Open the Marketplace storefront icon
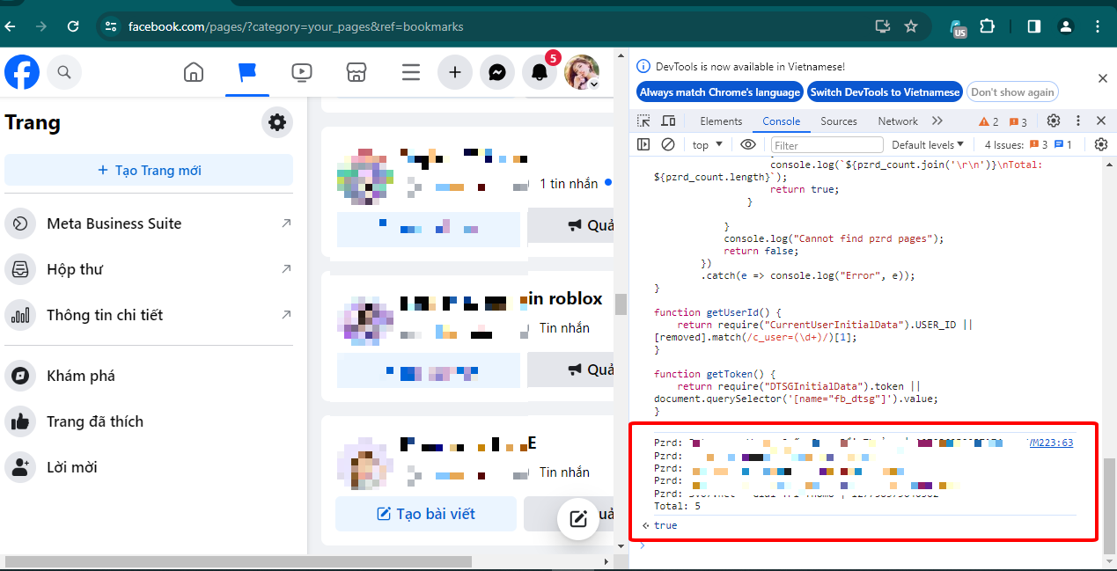 356,72
